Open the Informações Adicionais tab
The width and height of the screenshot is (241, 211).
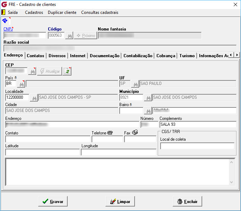213,56
